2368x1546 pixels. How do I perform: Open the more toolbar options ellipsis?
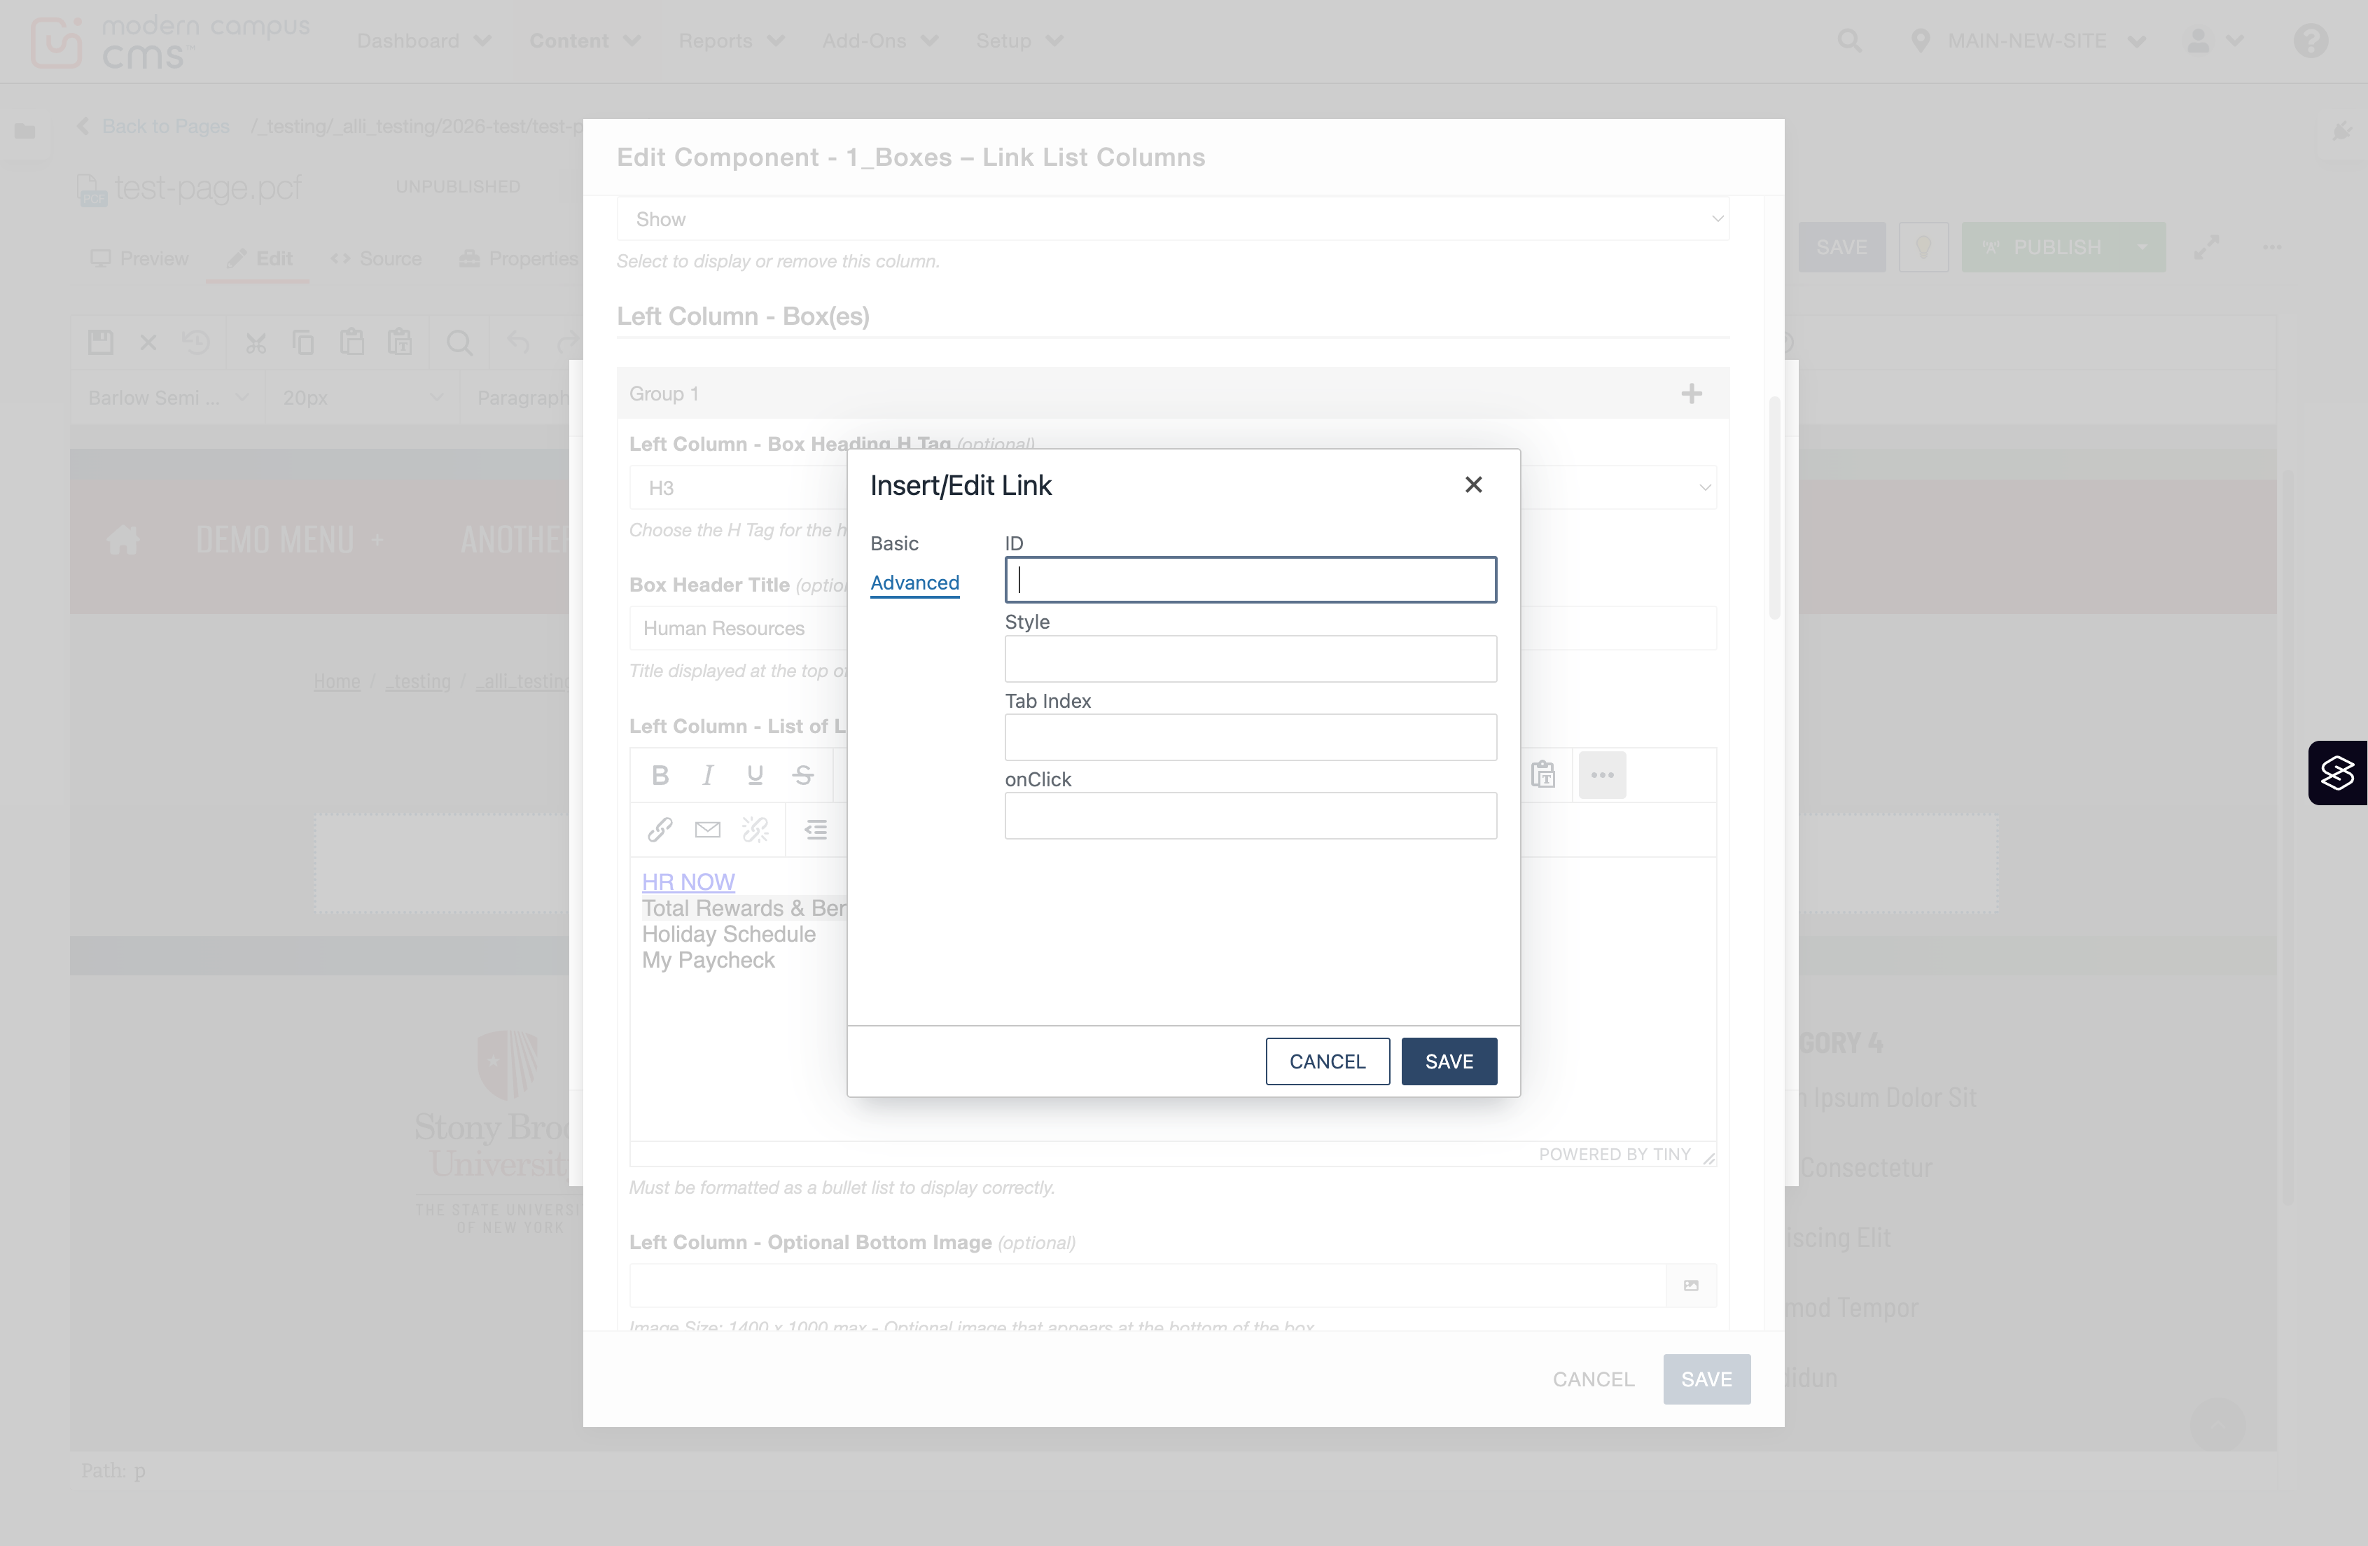[1602, 775]
